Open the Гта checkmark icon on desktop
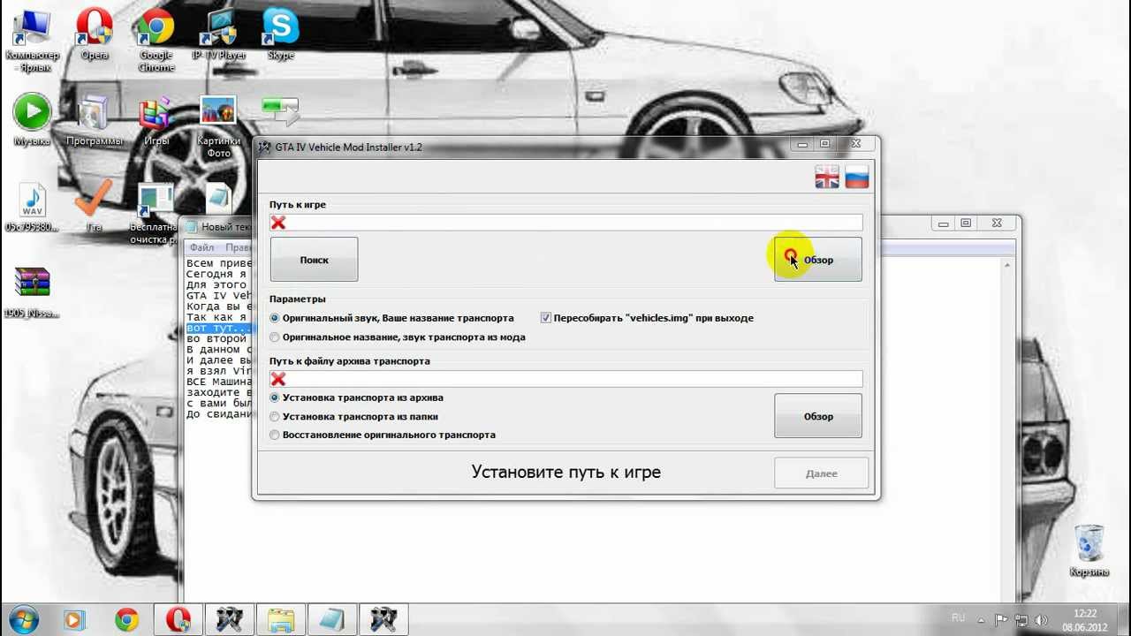Image resolution: width=1131 pixels, height=636 pixels. (x=95, y=206)
